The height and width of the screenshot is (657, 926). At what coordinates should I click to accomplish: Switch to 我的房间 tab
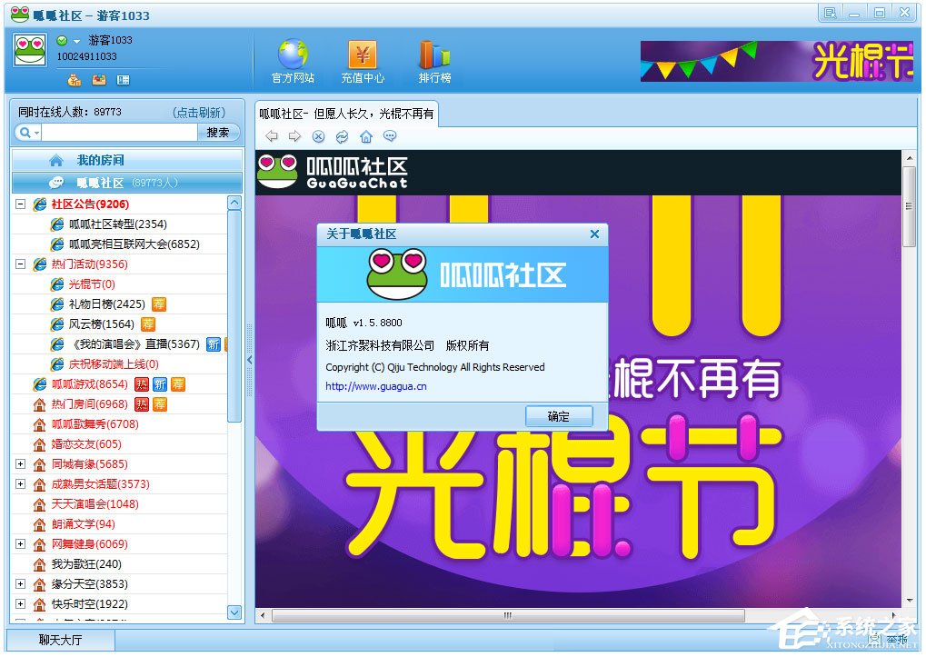(99, 160)
